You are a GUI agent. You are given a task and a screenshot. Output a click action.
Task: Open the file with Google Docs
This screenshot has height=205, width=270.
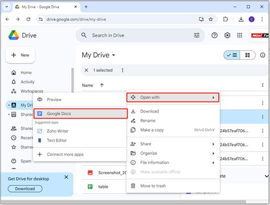pos(80,113)
